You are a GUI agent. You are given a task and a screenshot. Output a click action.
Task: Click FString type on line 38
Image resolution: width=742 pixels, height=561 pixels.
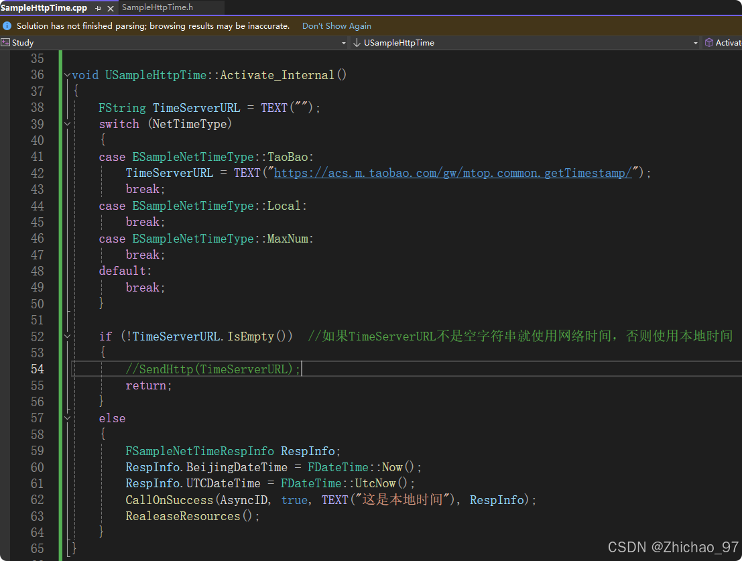(122, 108)
